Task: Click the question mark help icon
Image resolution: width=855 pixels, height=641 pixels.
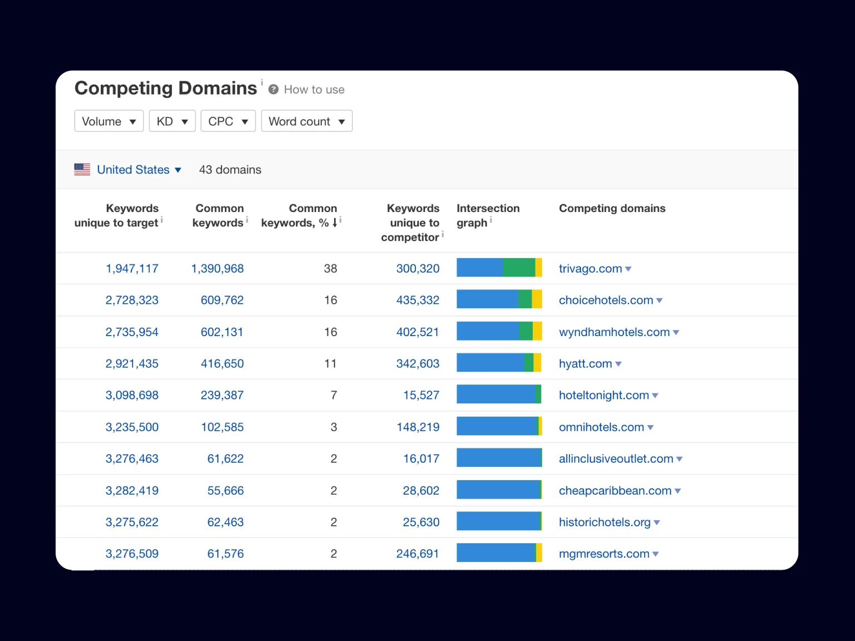Action: pos(273,90)
